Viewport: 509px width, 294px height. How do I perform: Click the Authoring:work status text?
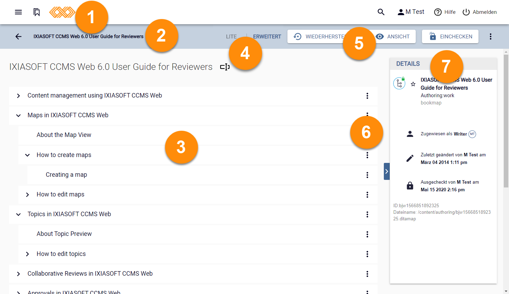[x=437, y=95]
